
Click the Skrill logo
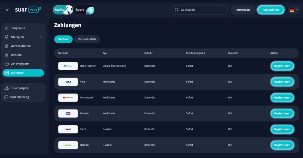pyautogui.click(x=68, y=129)
